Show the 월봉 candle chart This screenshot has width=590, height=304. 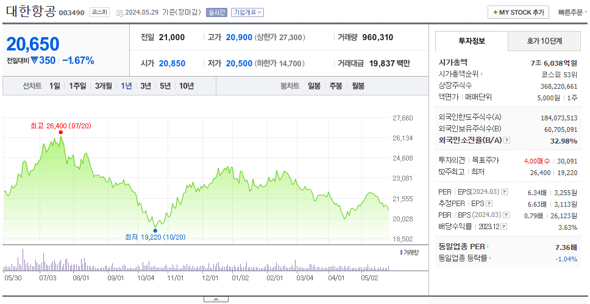[x=358, y=86]
